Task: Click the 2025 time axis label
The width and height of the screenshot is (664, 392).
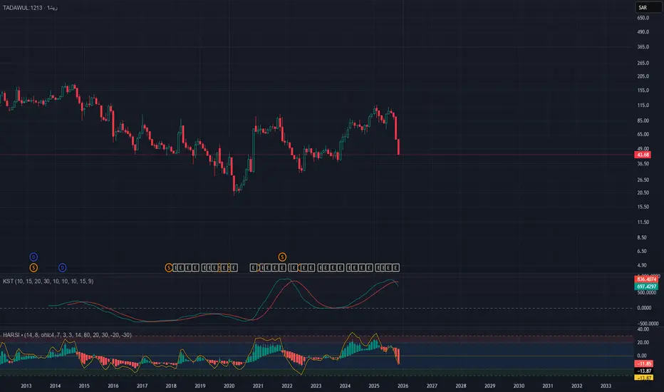Action: 374,386
